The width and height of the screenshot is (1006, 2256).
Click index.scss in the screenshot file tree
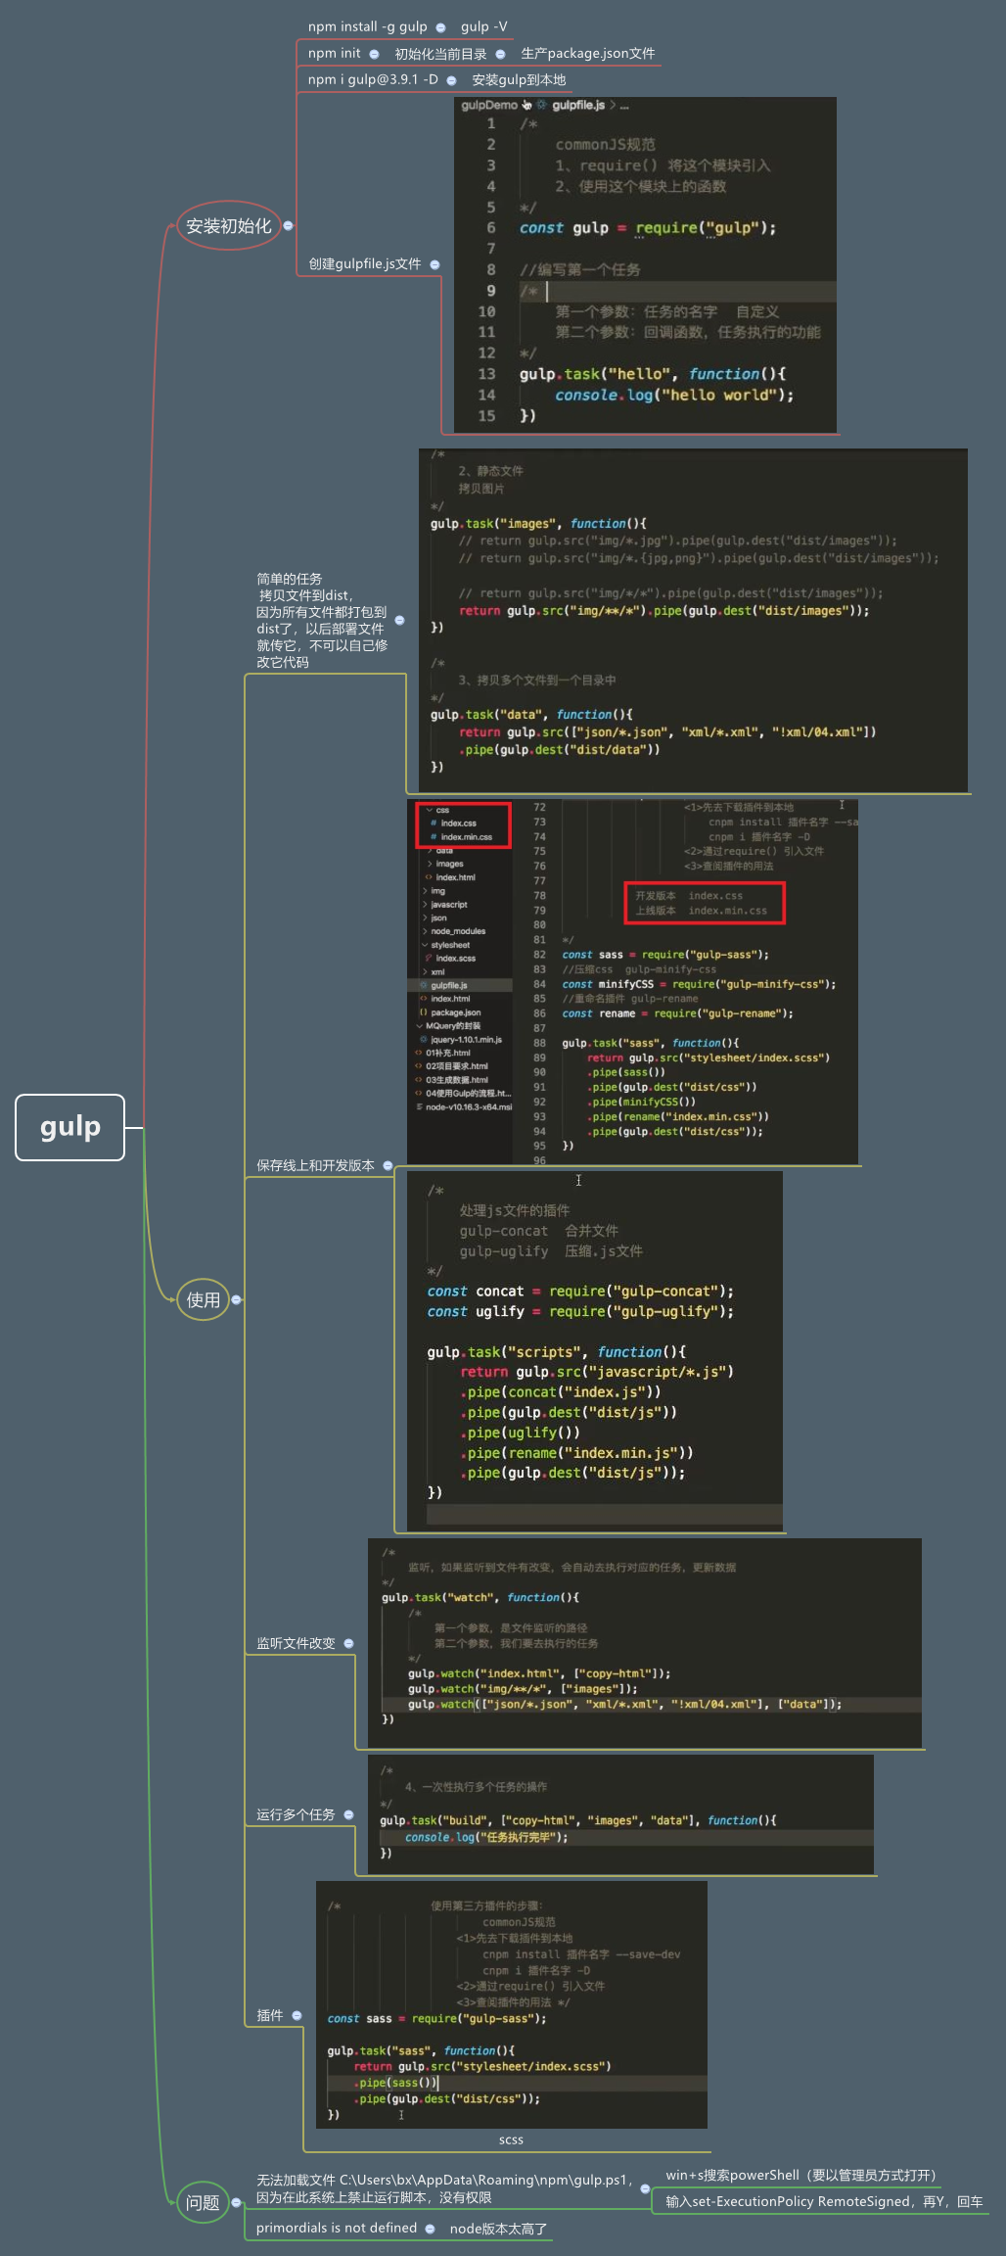(x=455, y=958)
